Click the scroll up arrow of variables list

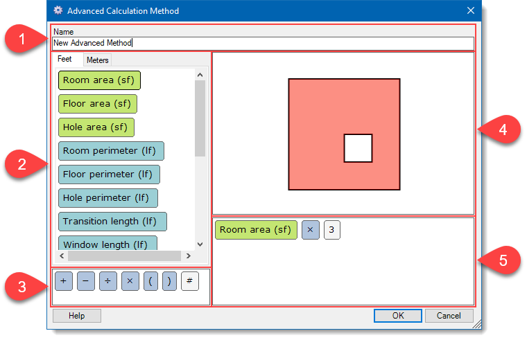200,75
